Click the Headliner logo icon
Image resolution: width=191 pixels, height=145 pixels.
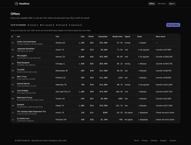(x=17, y=4)
